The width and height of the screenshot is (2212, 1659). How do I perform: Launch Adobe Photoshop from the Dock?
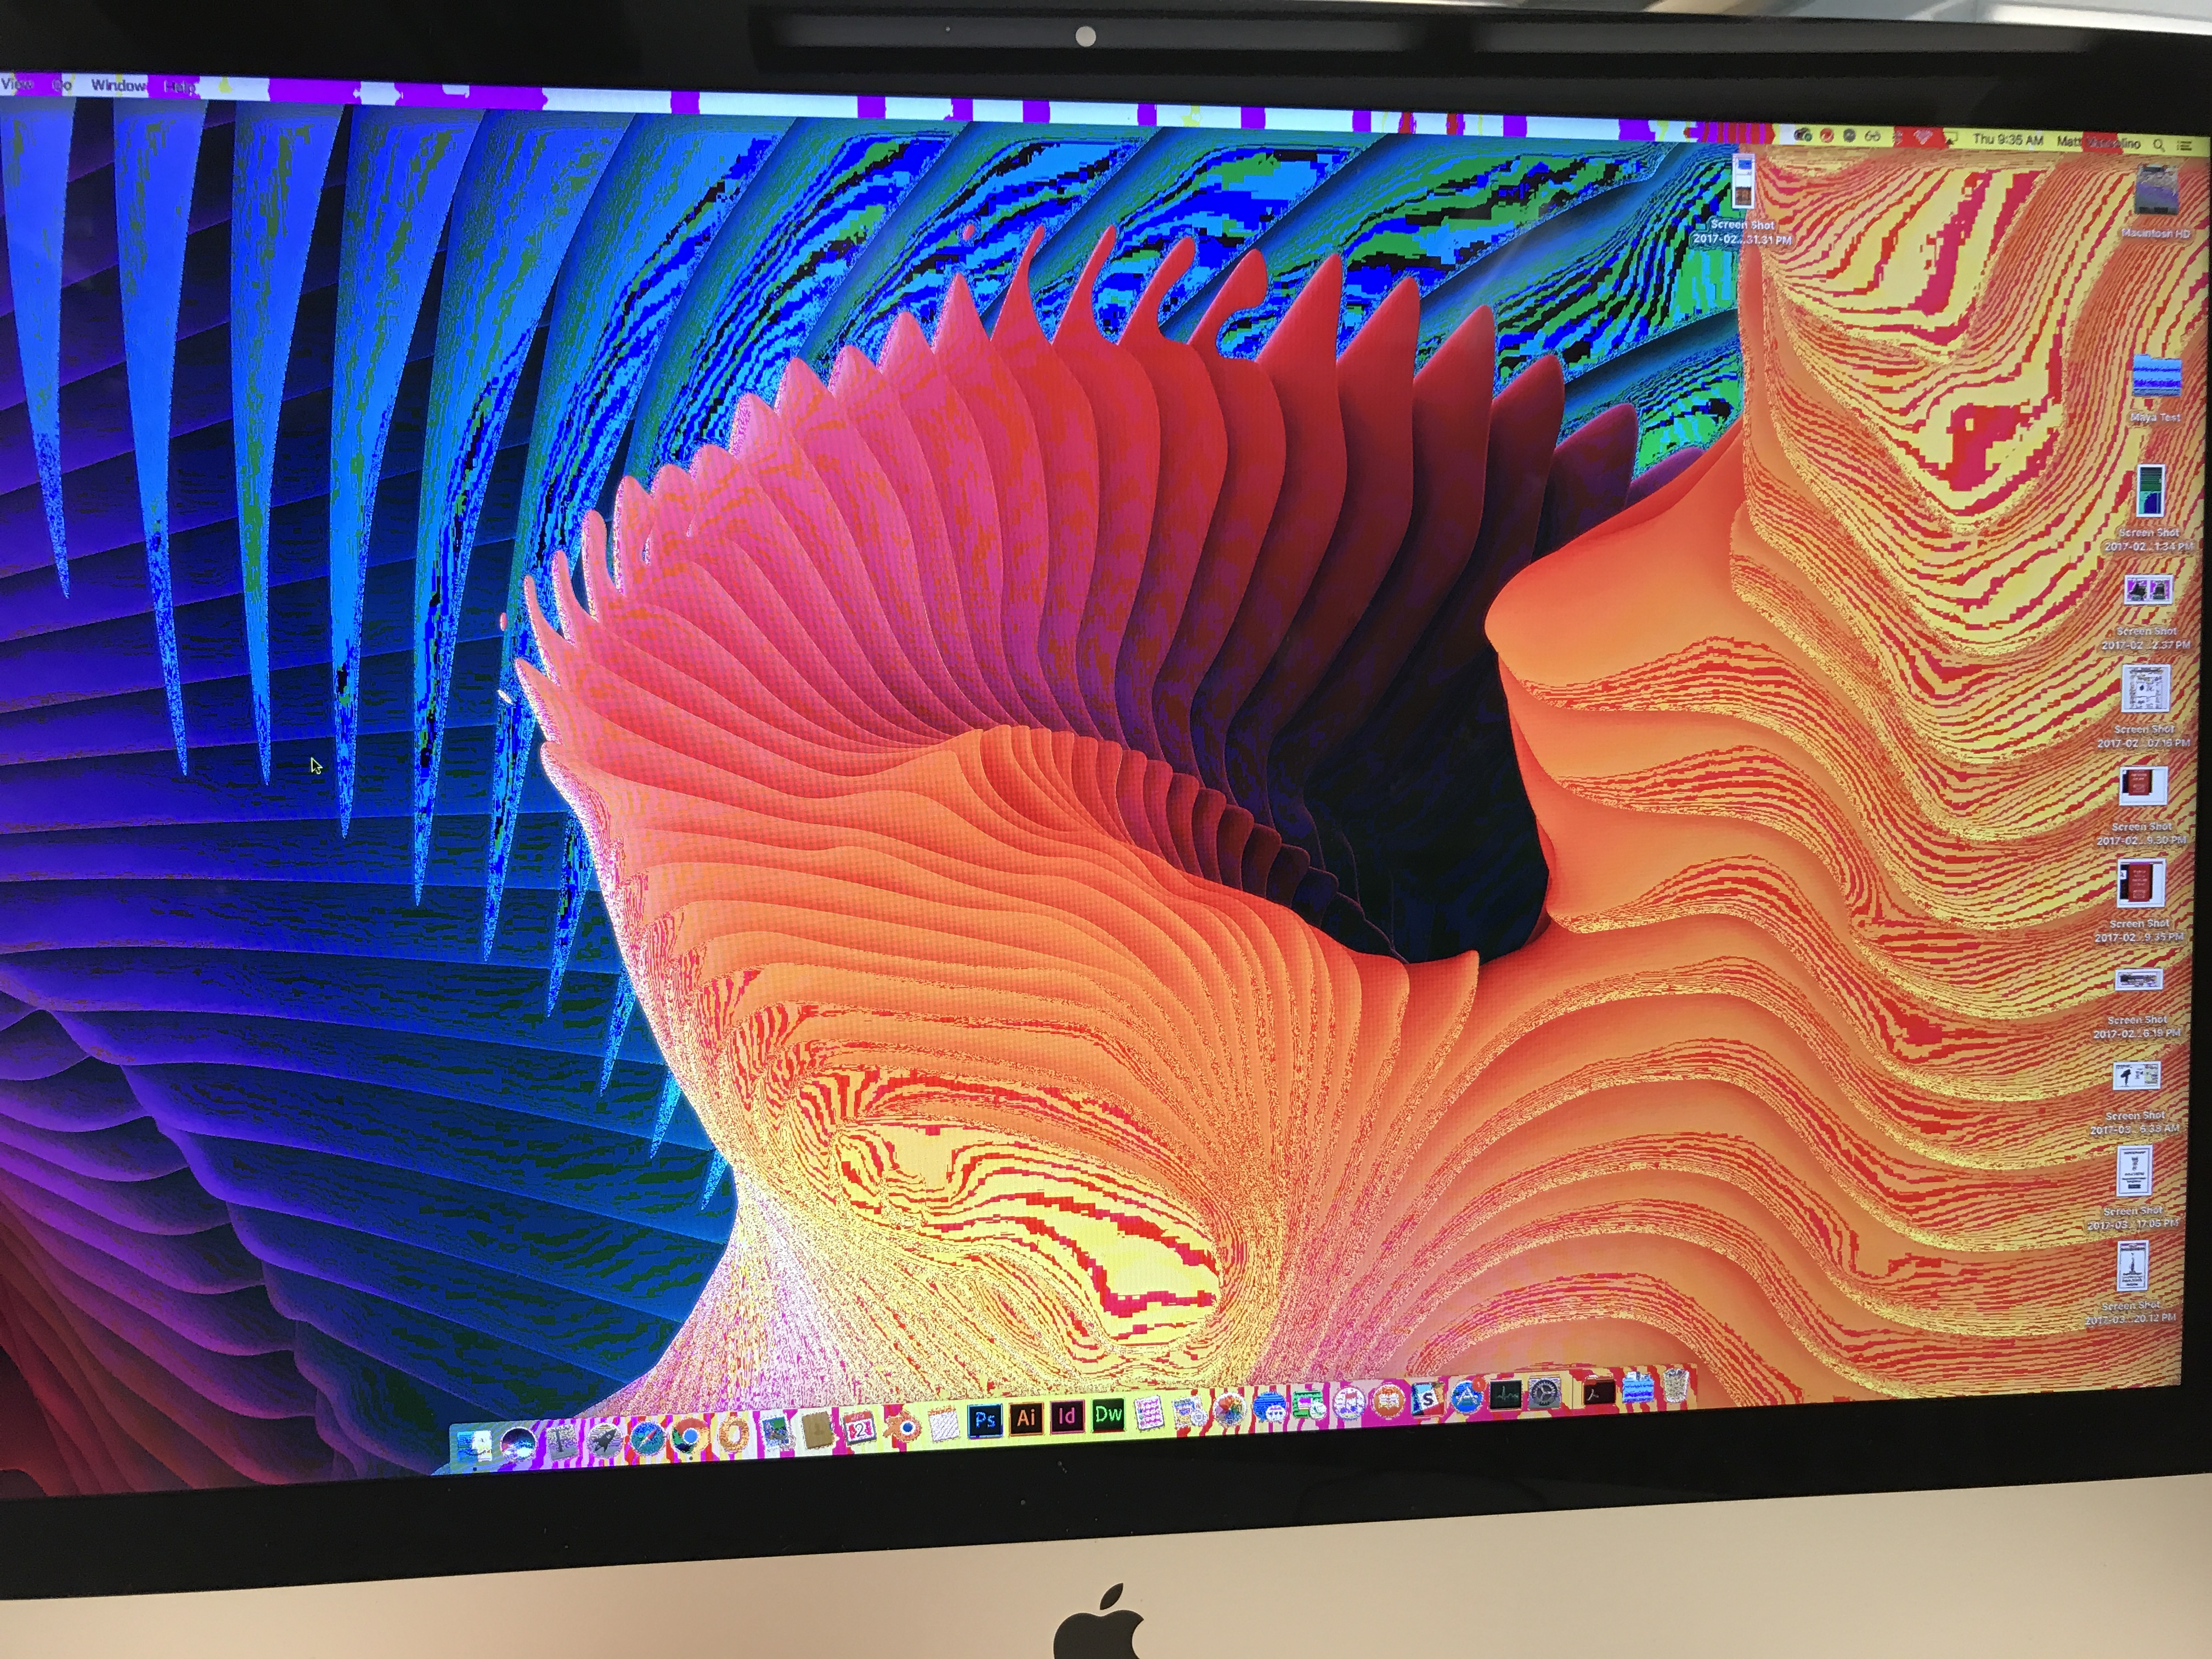(985, 1421)
